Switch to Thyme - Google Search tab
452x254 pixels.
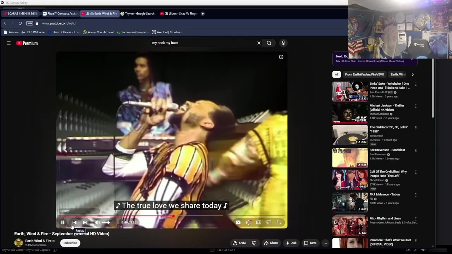click(138, 13)
